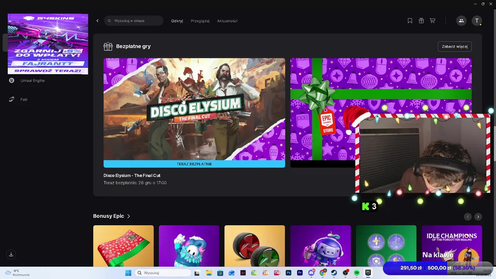Open the red Christmas wrap bonus card
Viewport: 496px width, 279px height.
[123, 246]
